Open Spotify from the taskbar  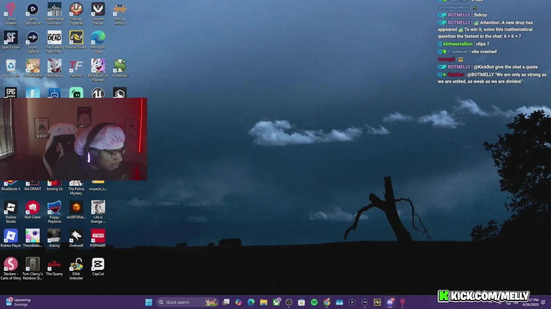[314, 302]
